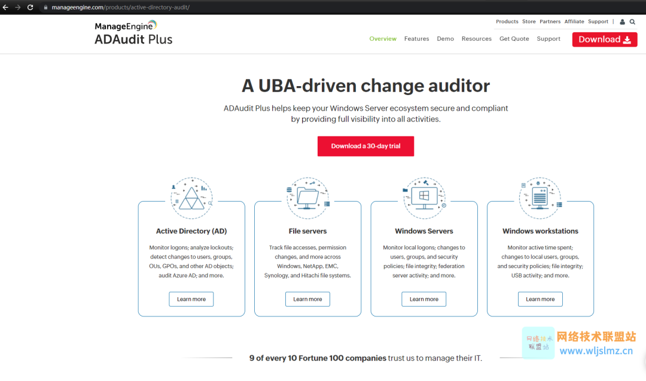Go to Get Quote in product nav
Viewport: 646px width, 381px height.
[514, 39]
